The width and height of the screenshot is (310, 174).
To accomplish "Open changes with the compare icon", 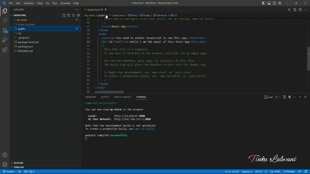I will [x=295, y=10].
